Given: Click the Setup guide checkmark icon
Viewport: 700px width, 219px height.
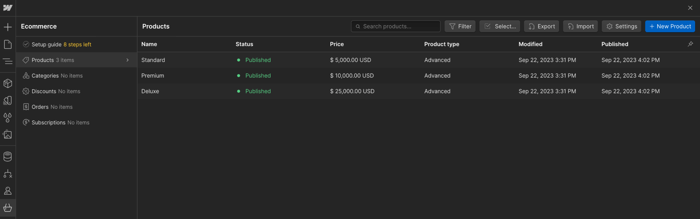Looking at the screenshot, I should point(26,44).
